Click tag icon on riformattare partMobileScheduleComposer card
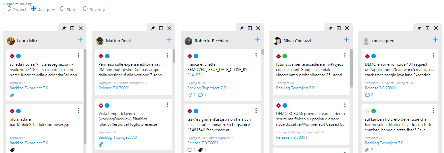Image resolution: width=444 pixels, height=153 pixels. click(12, 150)
